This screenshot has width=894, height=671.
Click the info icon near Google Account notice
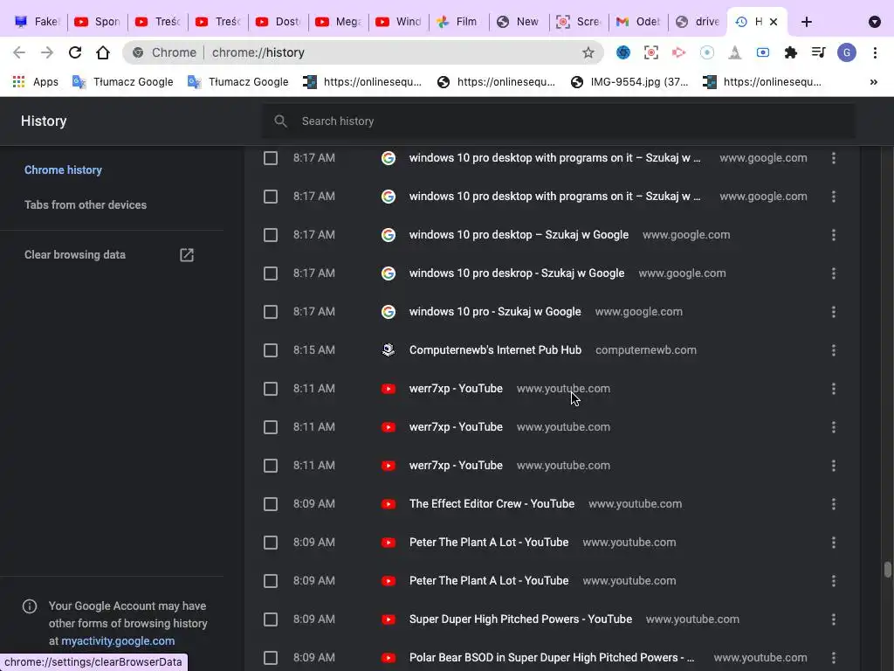click(x=29, y=606)
